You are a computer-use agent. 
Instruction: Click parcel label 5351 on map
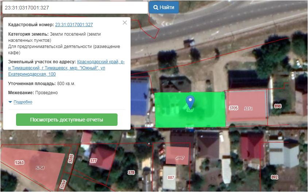click(x=249, y=109)
